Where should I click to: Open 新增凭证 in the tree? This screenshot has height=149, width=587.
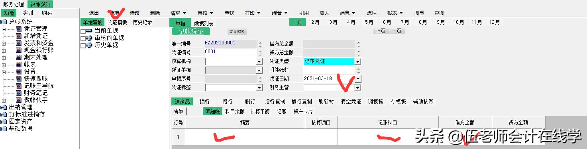36,36
